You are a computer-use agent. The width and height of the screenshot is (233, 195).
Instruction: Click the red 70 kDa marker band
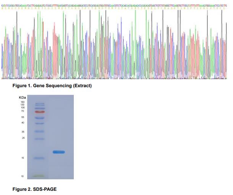click(x=40, y=112)
